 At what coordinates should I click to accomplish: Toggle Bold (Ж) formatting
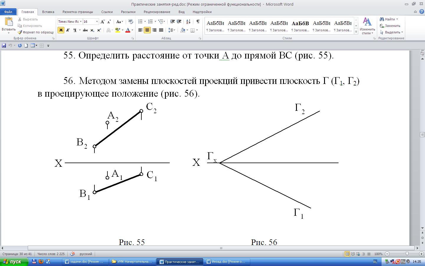point(61,30)
